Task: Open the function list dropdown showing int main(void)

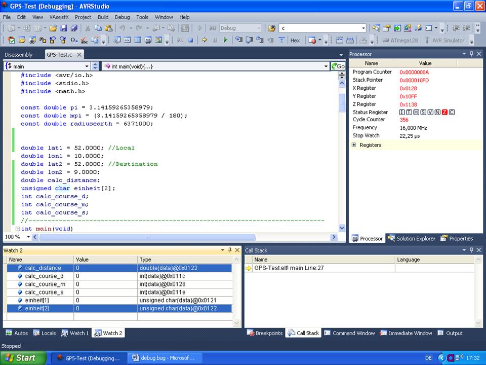Action: pyautogui.click(x=326, y=66)
